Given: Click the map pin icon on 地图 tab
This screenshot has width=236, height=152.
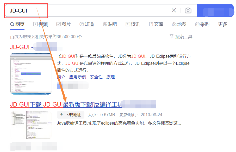Looking at the screenshot, I should 174,24.
